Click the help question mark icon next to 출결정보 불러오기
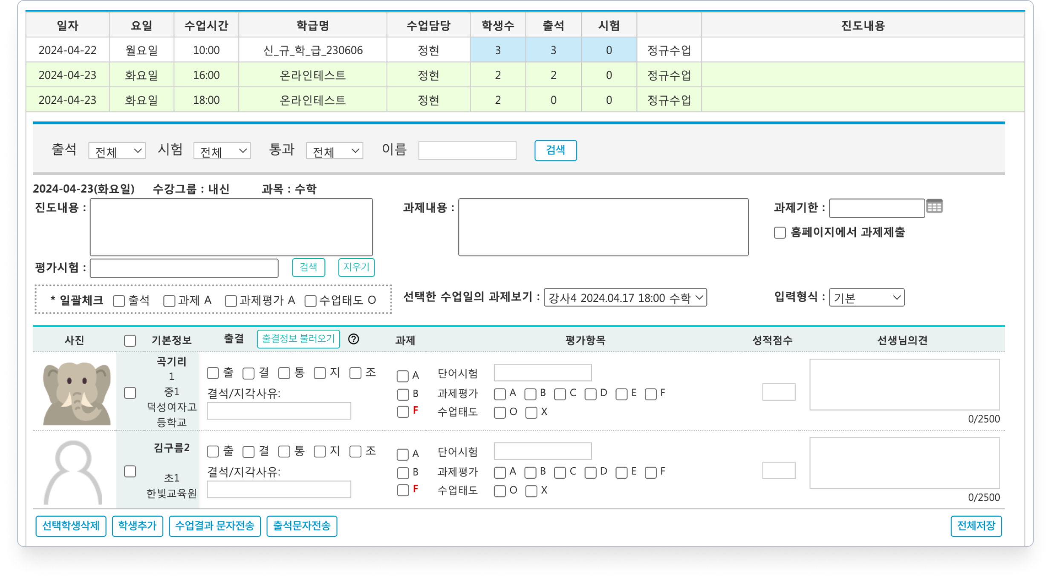The height and width of the screenshot is (581, 1051). [353, 339]
